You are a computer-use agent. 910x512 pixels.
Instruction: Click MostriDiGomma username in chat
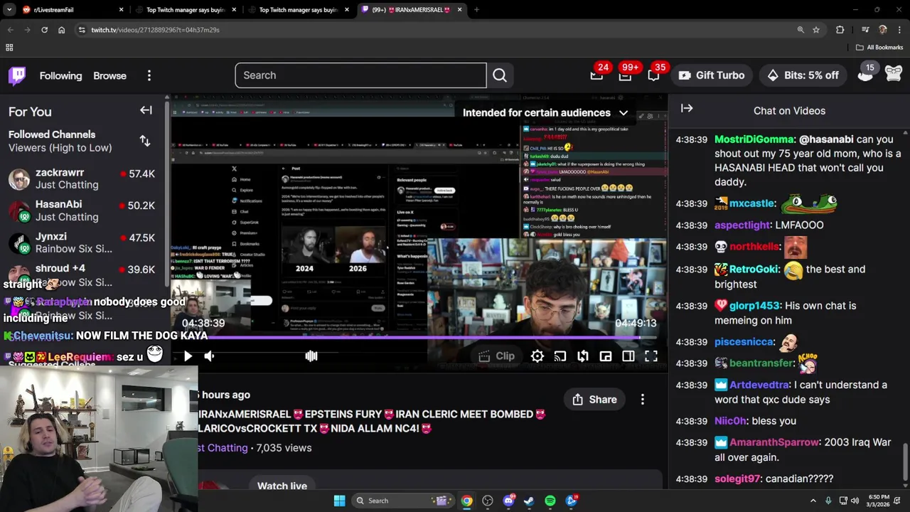(754, 139)
